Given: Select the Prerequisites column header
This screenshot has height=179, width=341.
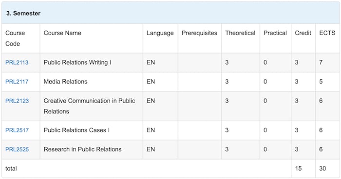Looking at the screenshot, I should tap(199, 33).
